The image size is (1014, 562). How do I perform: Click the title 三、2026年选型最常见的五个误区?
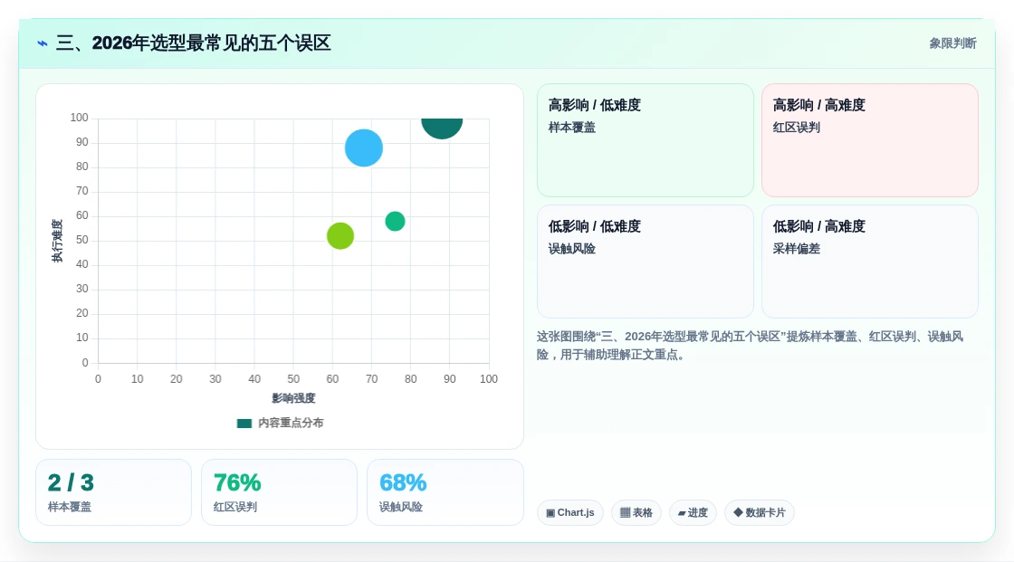click(x=194, y=43)
